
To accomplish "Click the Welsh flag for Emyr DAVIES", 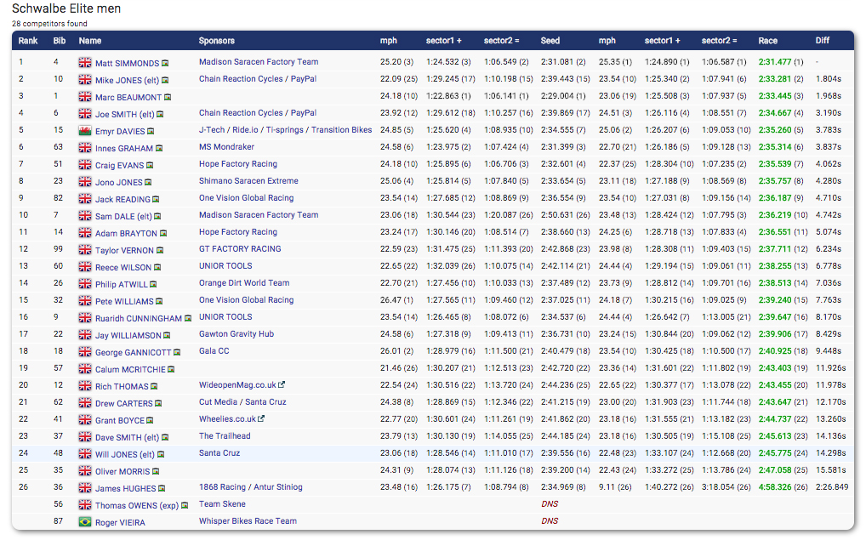I will coord(85,131).
